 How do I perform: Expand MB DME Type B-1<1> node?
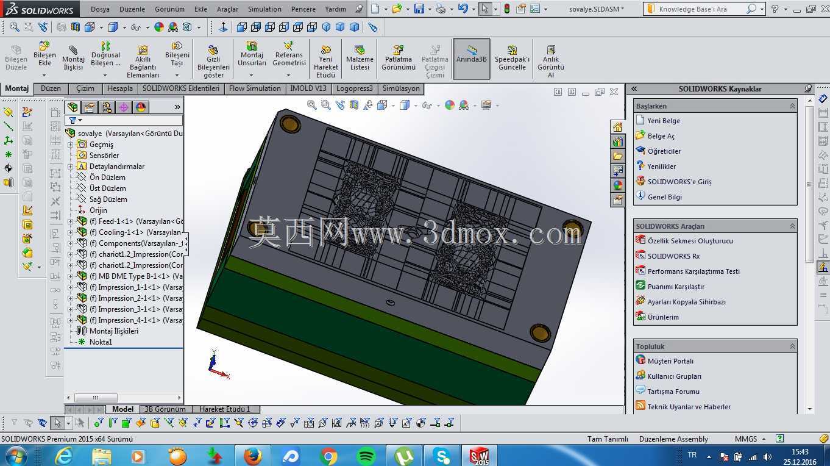pyautogui.click(x=70, y=276)
